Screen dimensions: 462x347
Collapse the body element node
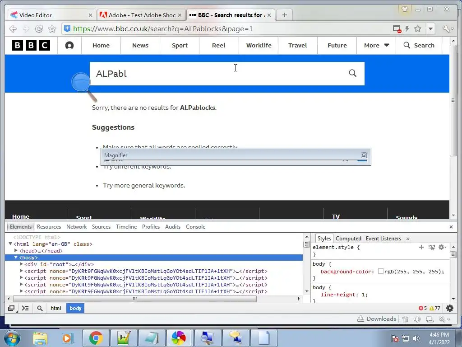[x=16, y=257]
